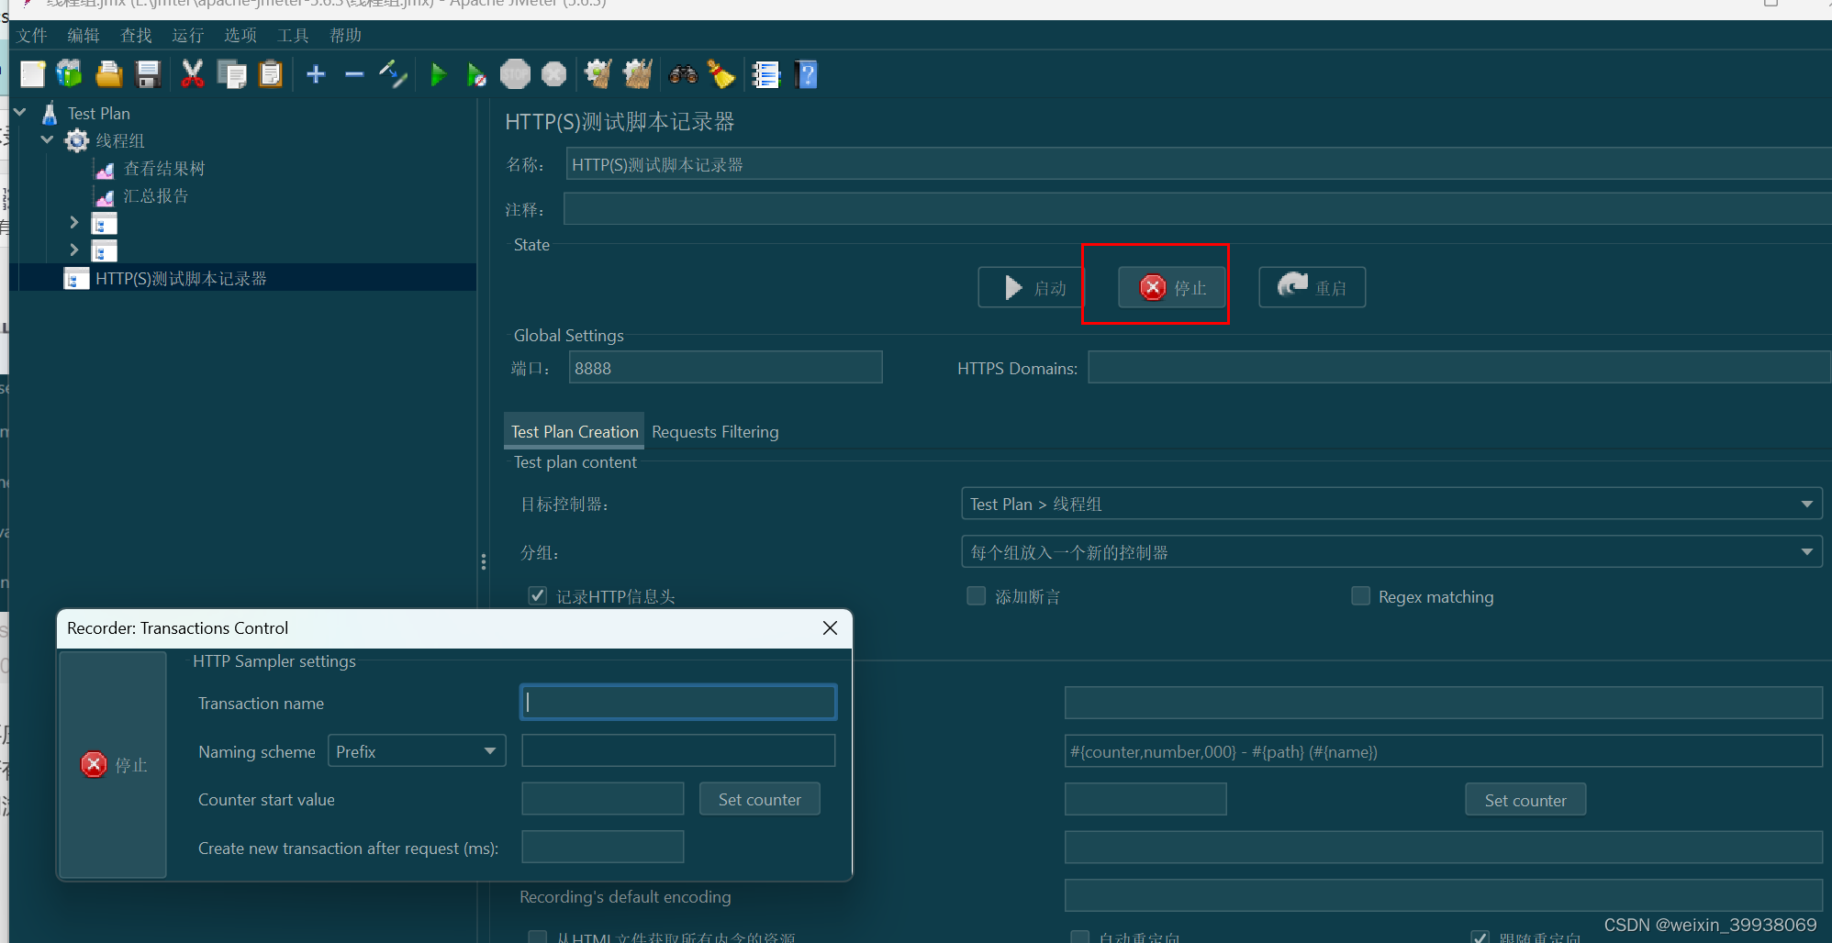Click the 名称 name field
Image resolution: width=1832 pixels, height=943 pixels.
pos(1199,164)
